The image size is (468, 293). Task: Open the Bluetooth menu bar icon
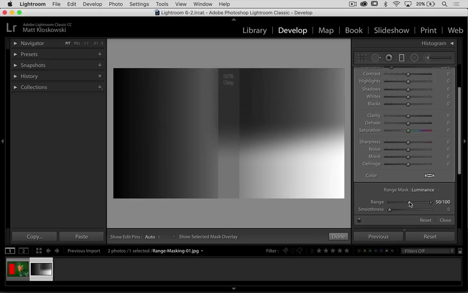pos(385,4)
